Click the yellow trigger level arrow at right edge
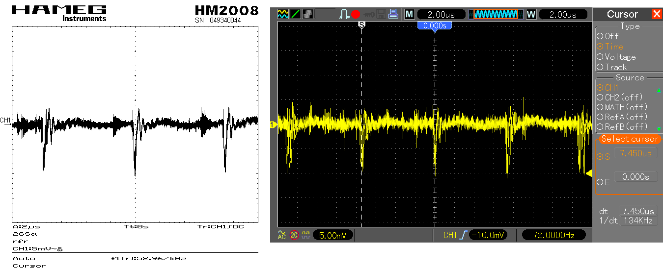 click(589, 172)
